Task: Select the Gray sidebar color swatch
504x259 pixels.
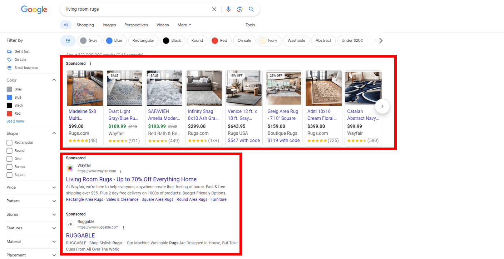Action: [9, 89]
